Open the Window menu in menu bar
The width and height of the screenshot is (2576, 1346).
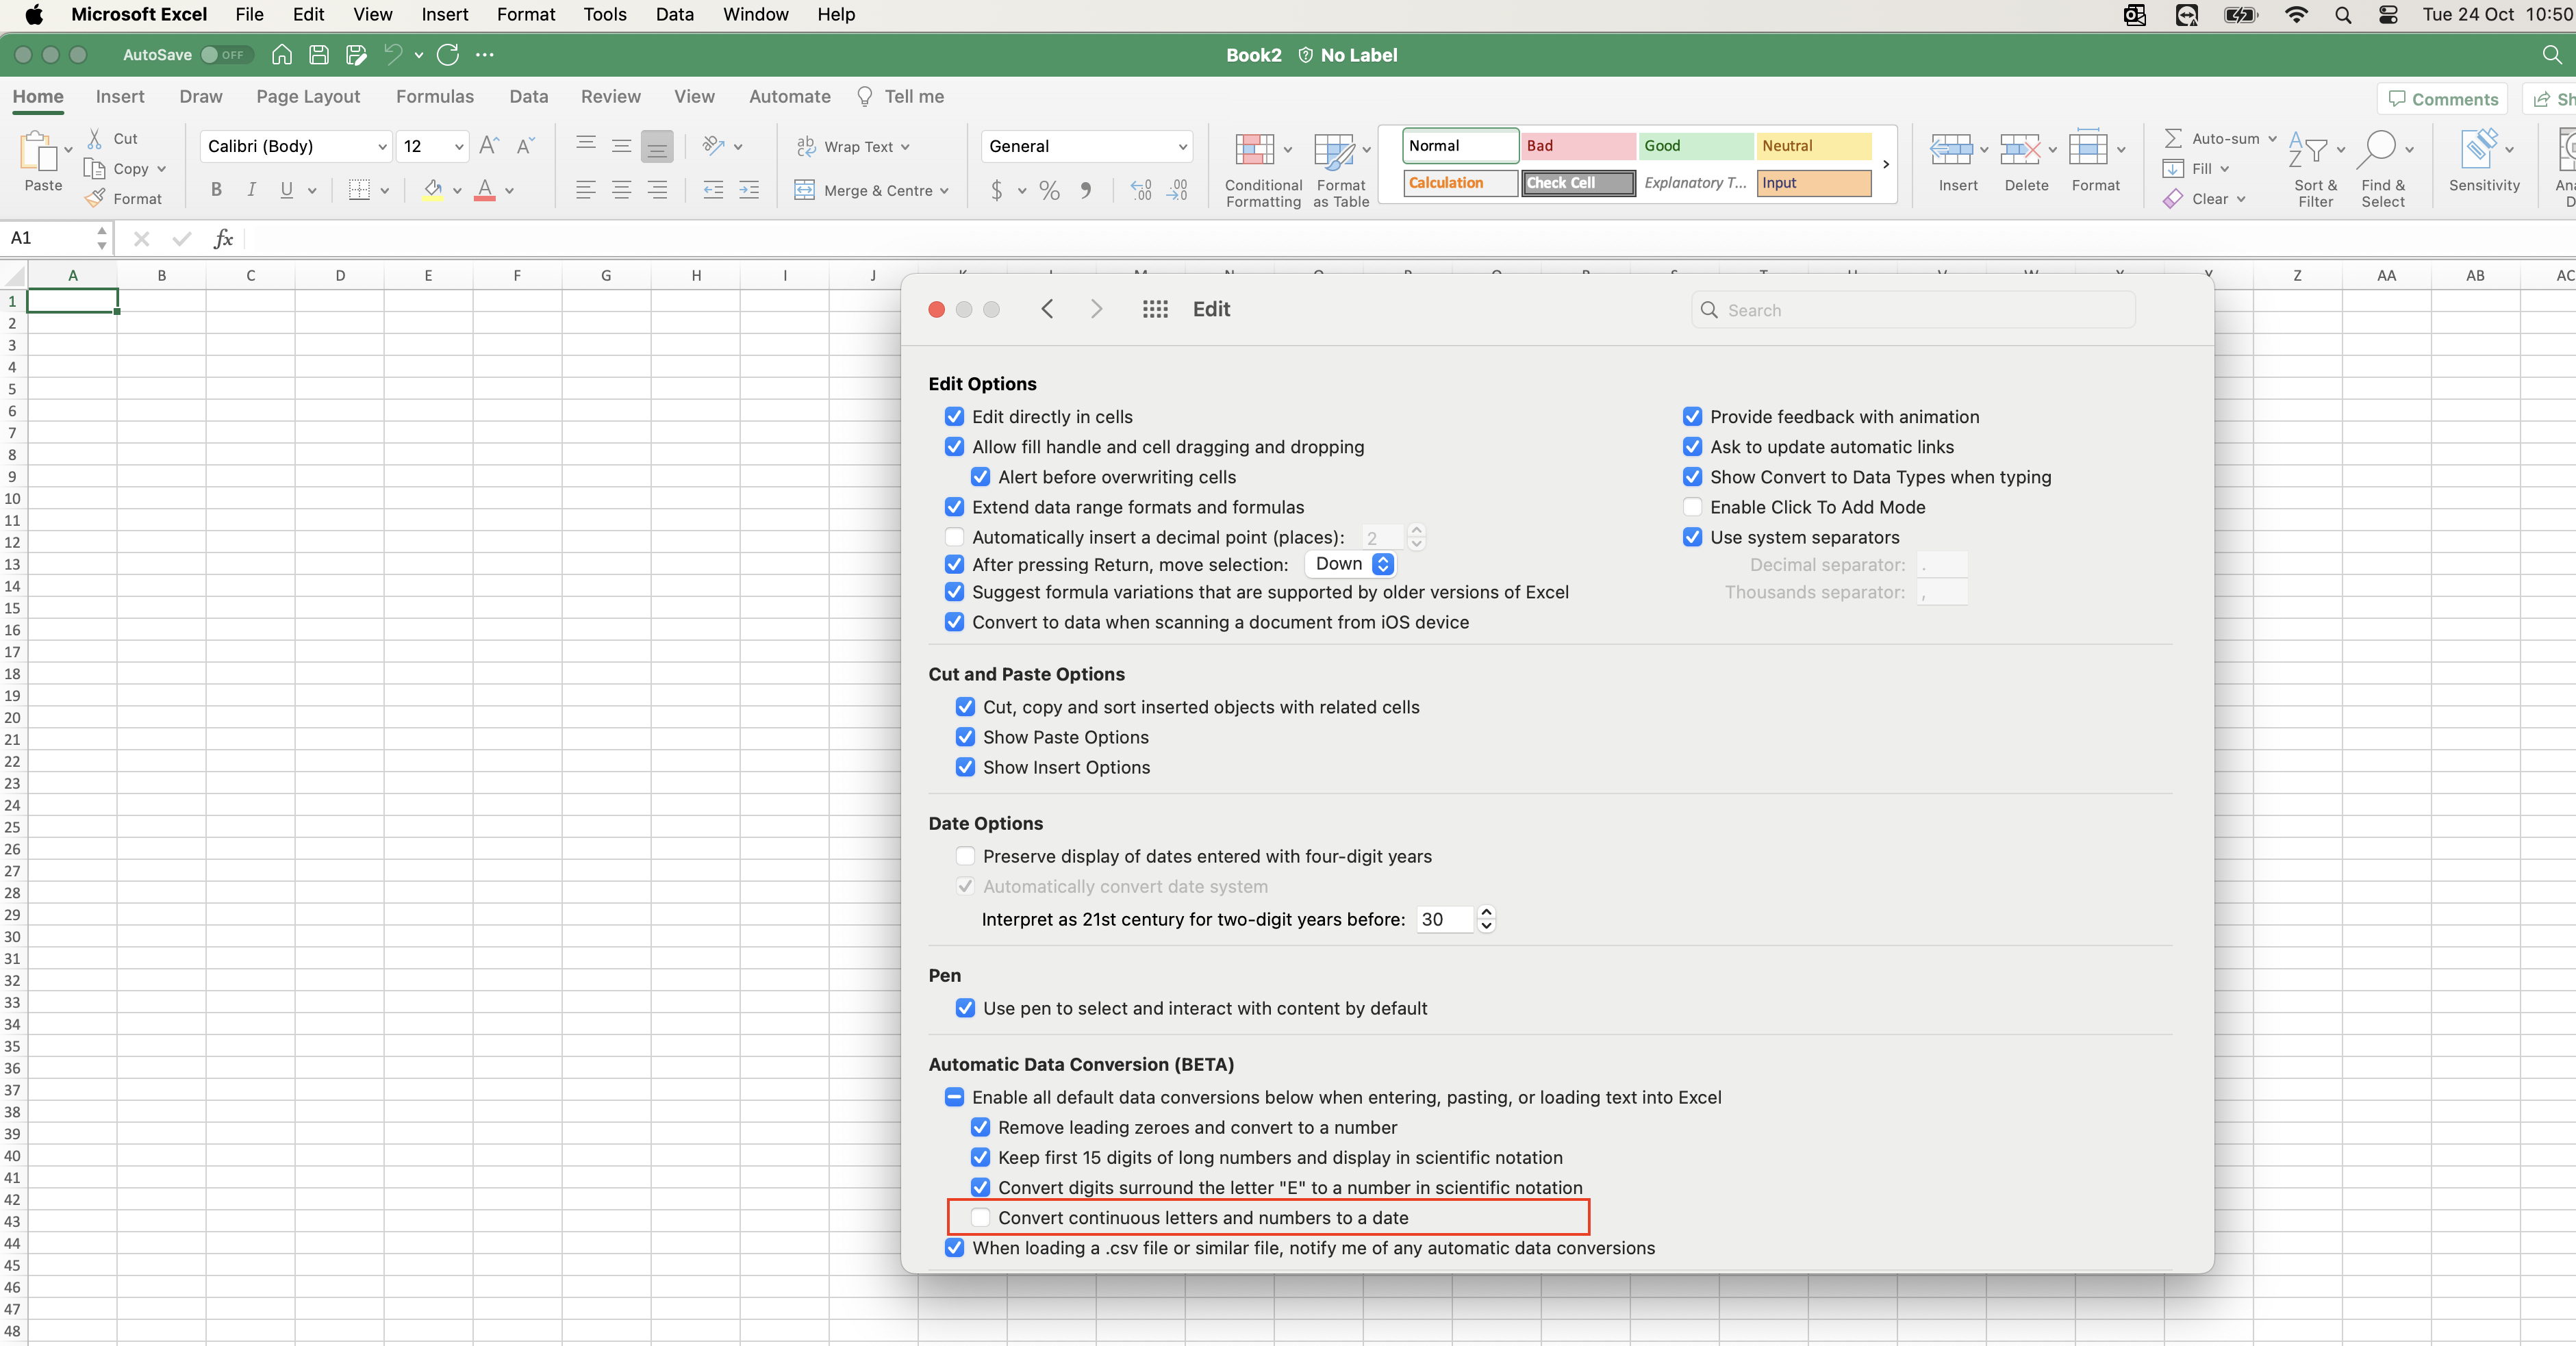pos(756,14)
